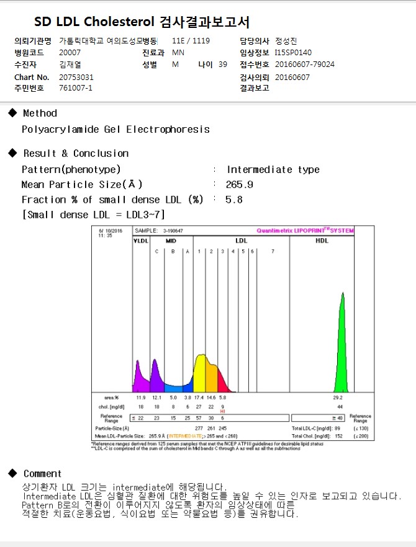This screenshot has height=547, width=416.
Task: Click the green HDL peak in chart
Action: tap(341, 349)
